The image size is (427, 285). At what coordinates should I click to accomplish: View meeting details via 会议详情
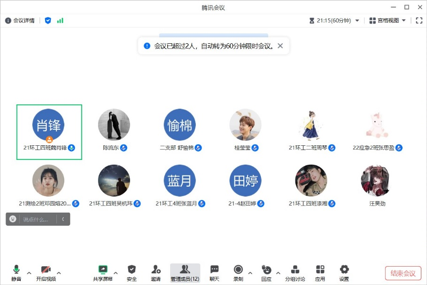(x=20, y=21)
